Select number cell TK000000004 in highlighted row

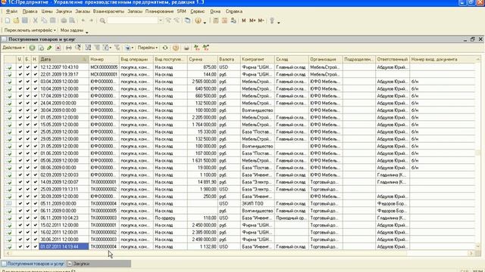point(105,246)
